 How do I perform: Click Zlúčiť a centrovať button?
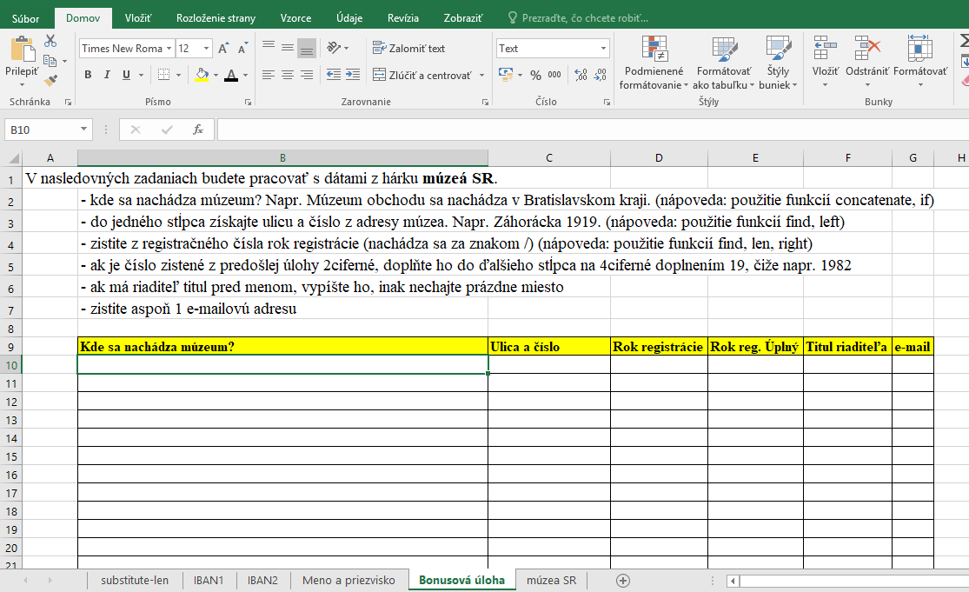(x=422, y=76)
